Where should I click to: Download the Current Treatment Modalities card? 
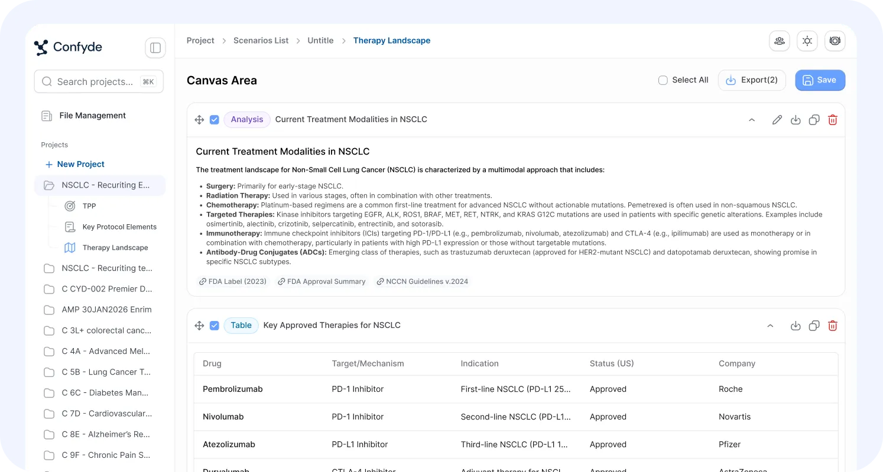pos(796,120)
